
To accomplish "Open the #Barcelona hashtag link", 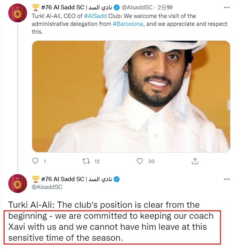I will pos(128,24).
